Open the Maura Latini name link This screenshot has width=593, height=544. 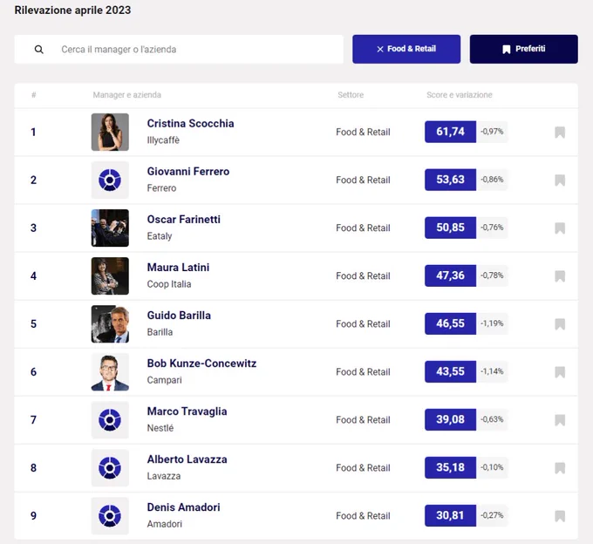coord(178,268)
